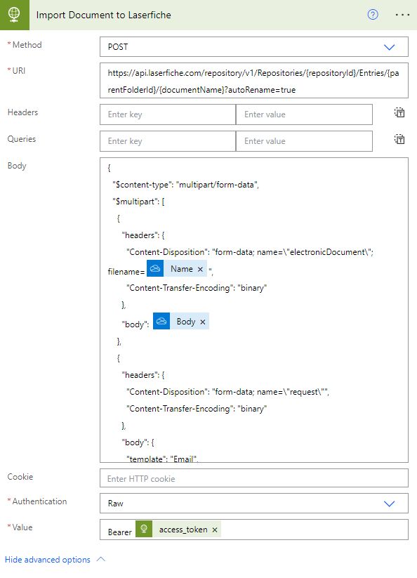Viewport: 417px width, 578px height.
Task: Click the Name token label in Body
Action: (182, 269)
